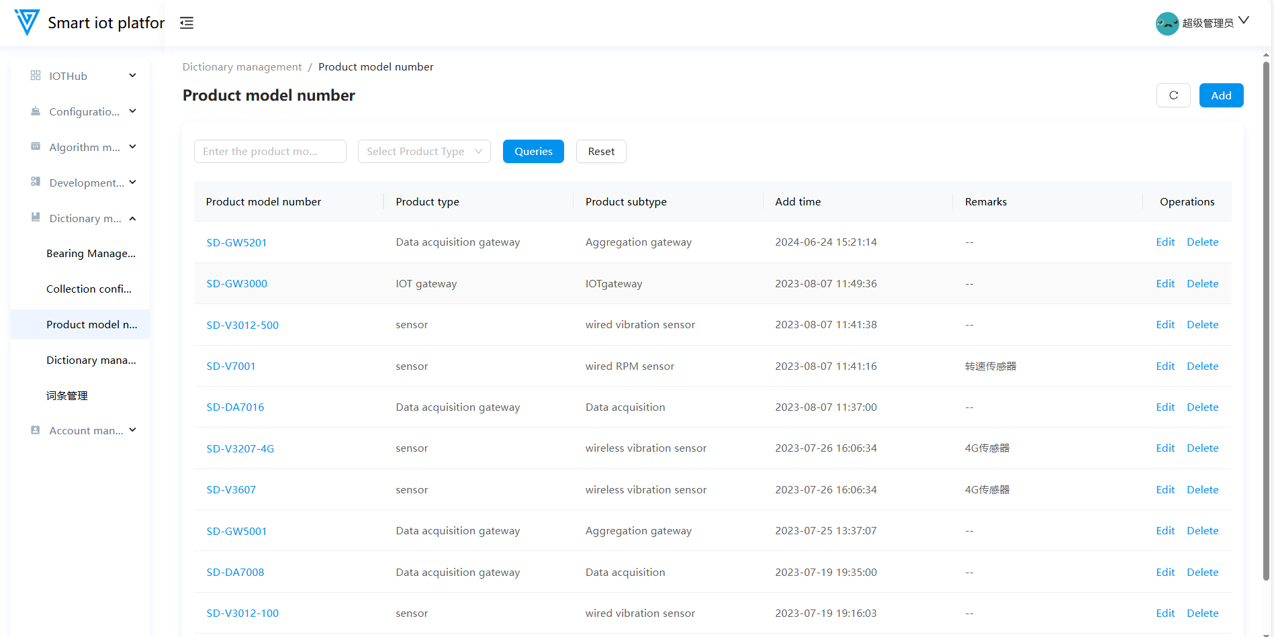The width and height of the screenshot is (1274, 637).
Task: Delete the SD-V3012-500 row
Action: pyautogui.click(x=1202, y=325)
